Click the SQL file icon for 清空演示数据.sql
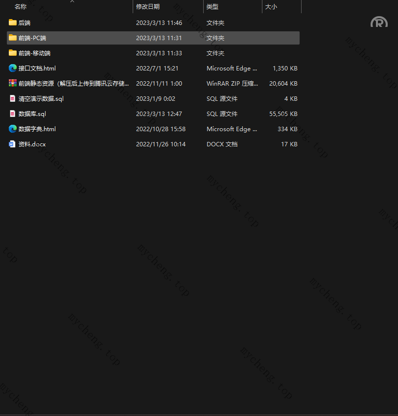The height and width of the screenshot is (416, 398). [x=13, y=98]
